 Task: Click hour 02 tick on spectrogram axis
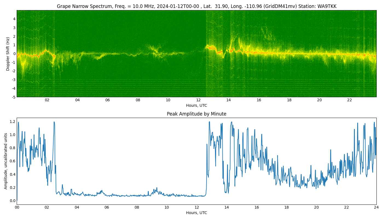coord(47,100)
